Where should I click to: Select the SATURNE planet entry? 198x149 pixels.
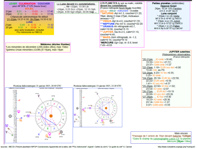[108, 14]
